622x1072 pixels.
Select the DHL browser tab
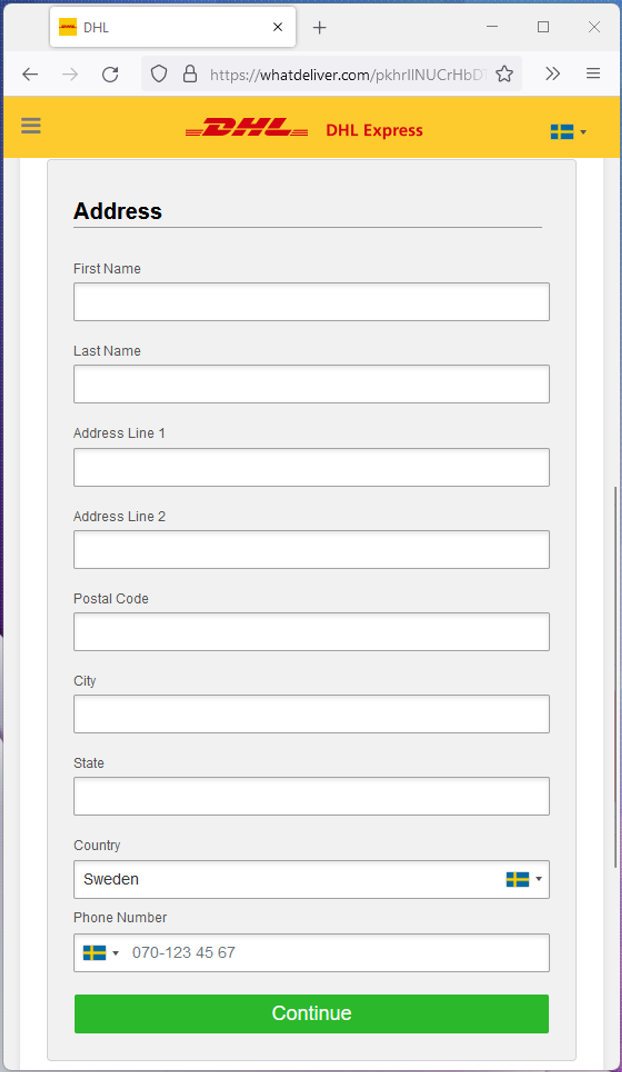pos(161,28)
